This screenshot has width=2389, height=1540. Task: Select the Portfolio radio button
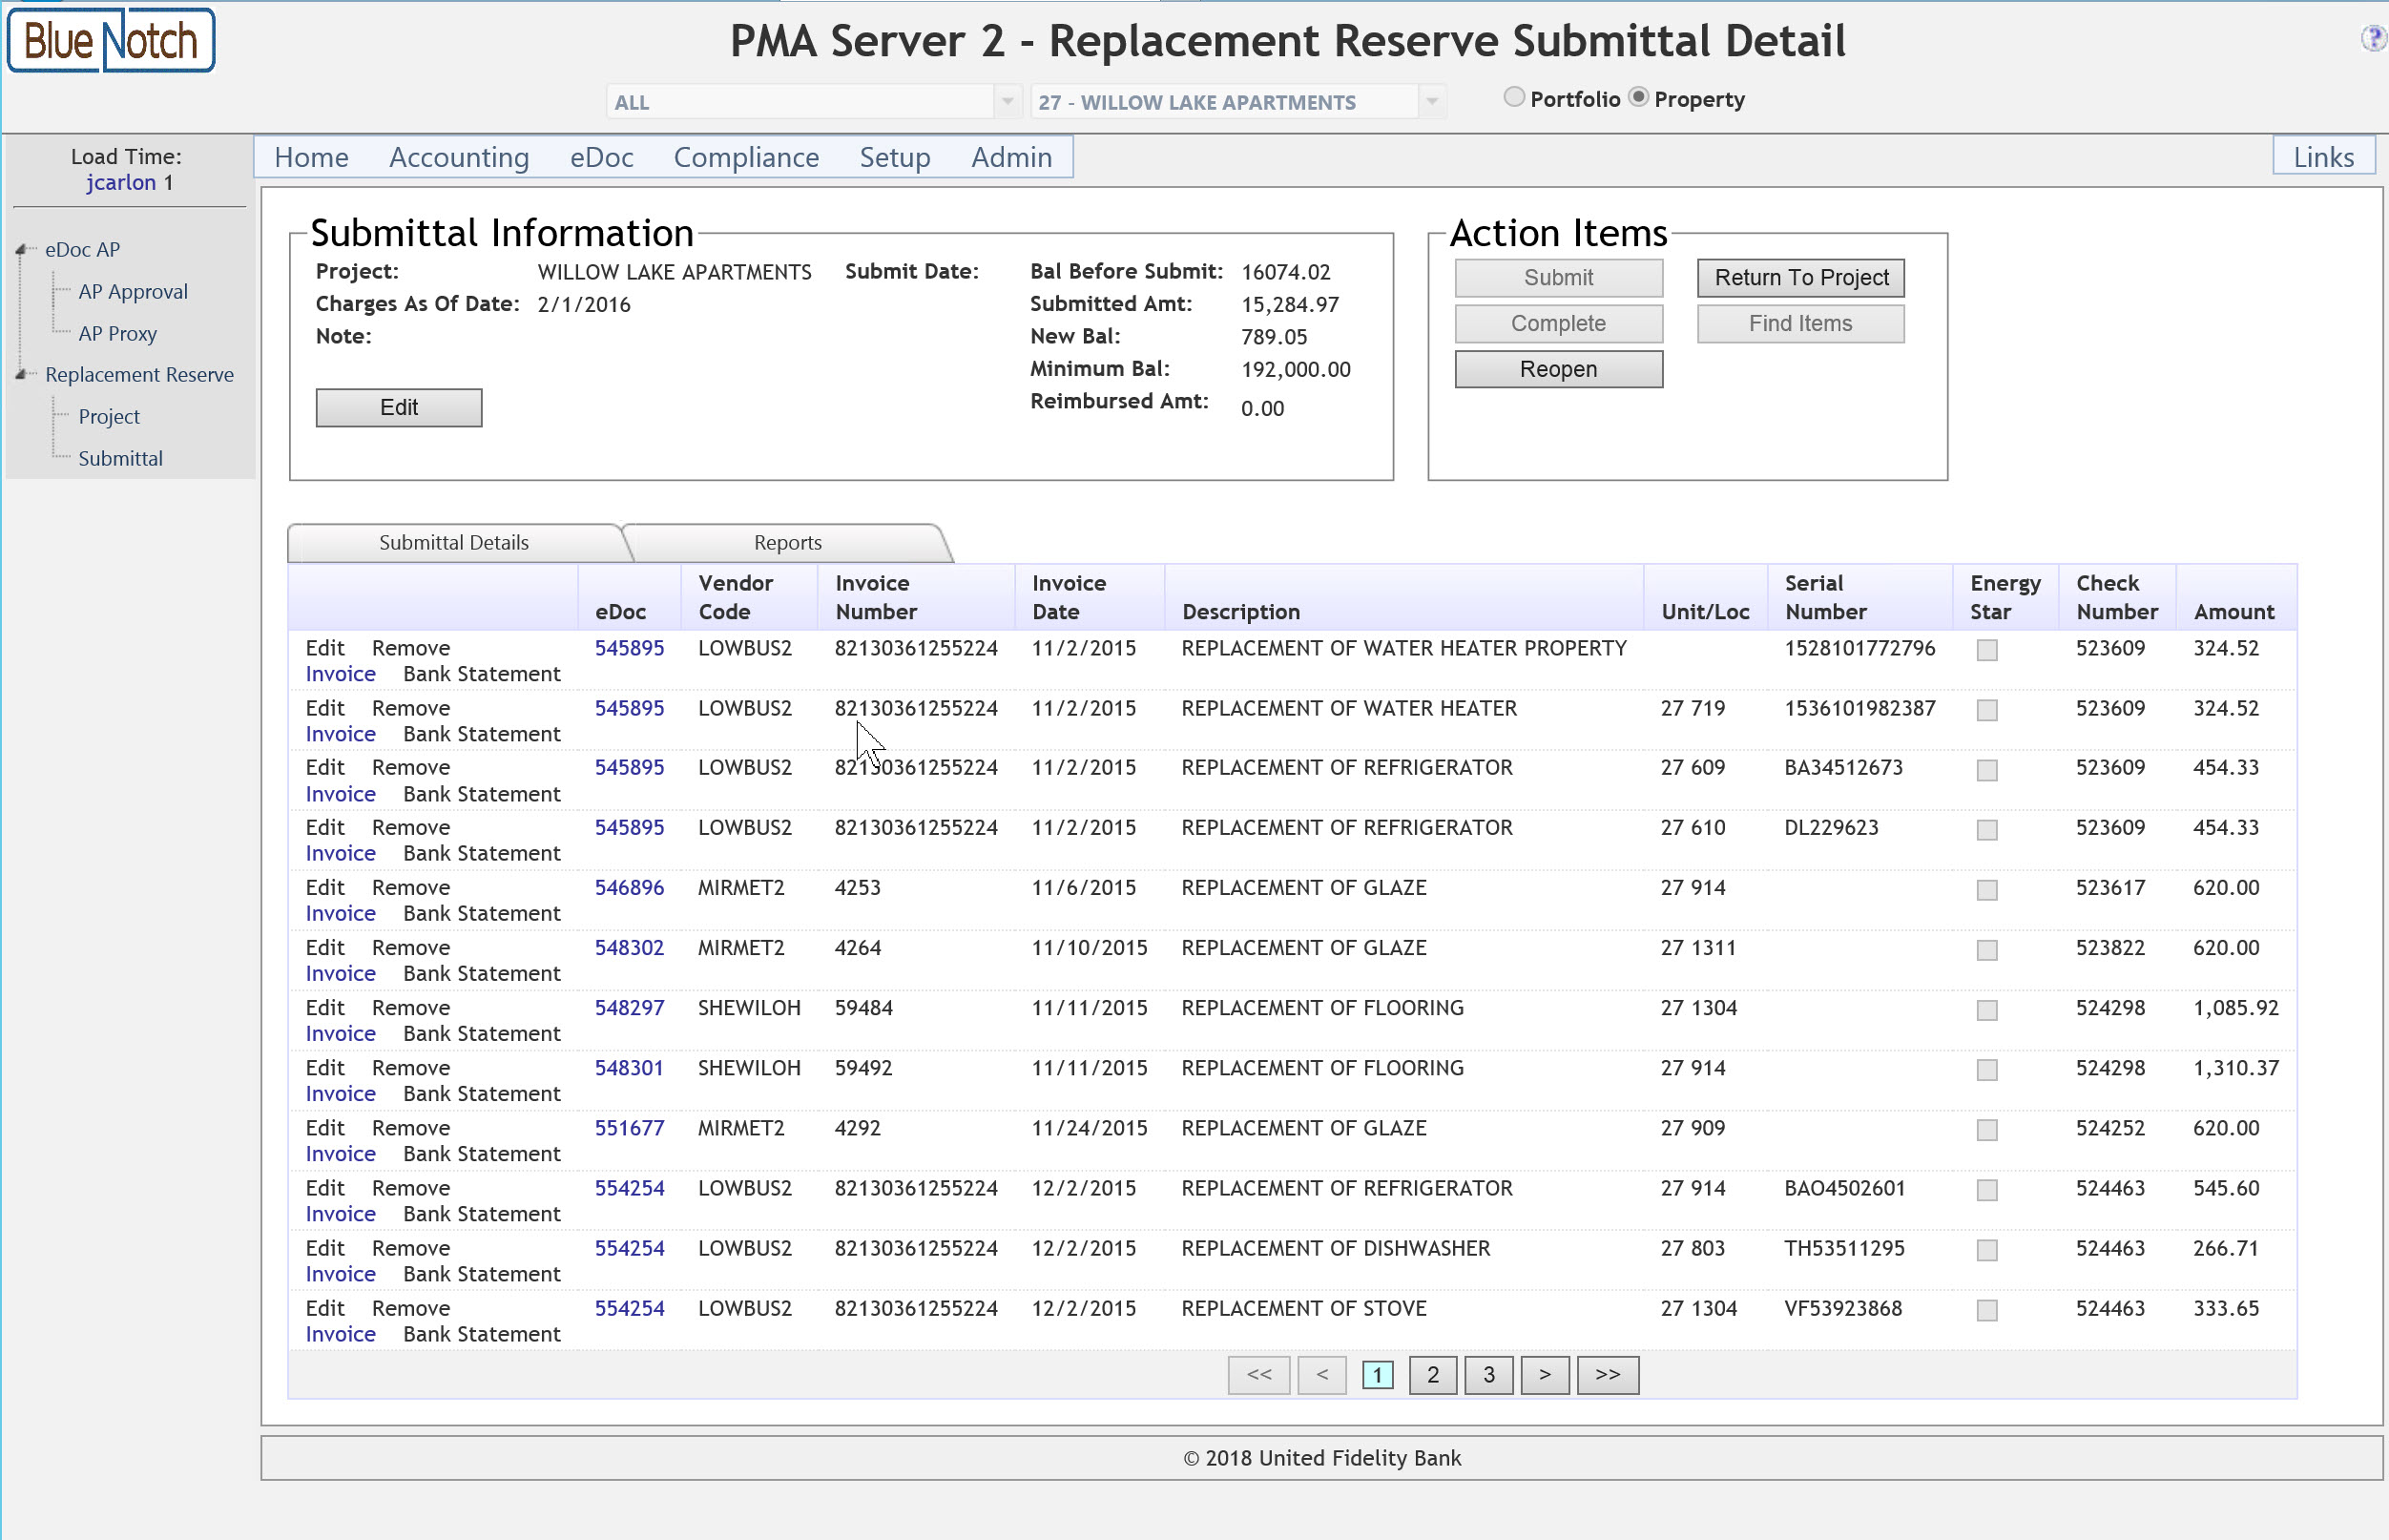[x=1514, y=98]
